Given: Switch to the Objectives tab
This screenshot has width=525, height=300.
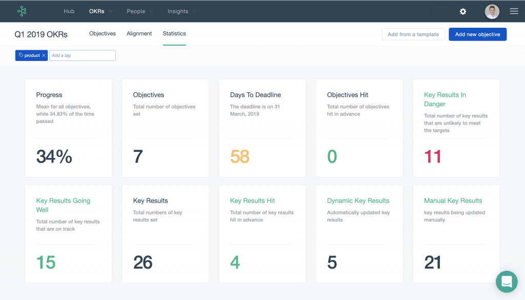Looking at the screenshot, I should (103, 33).
